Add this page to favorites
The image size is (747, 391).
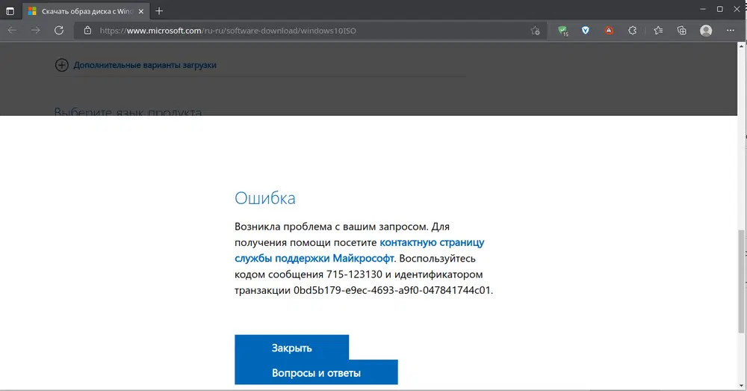[x=535, y=31]
